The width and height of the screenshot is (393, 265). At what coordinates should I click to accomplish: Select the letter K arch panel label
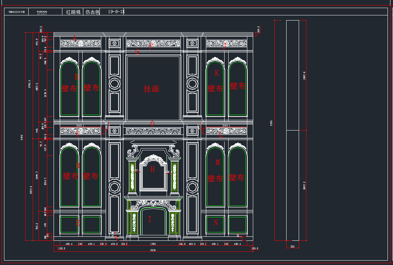tap(216, 73)
